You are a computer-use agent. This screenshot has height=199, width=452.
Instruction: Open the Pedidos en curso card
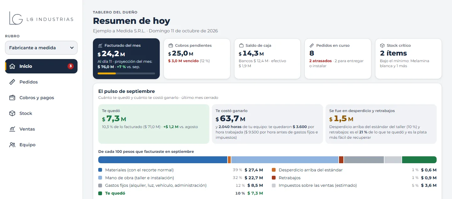(x=338, y=59)
